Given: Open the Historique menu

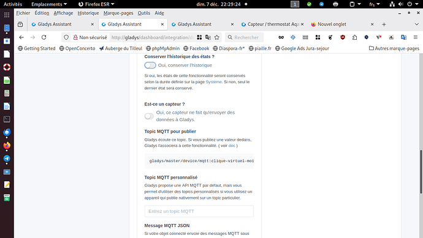Looking at the screenshot, I should tap(88, 13).
